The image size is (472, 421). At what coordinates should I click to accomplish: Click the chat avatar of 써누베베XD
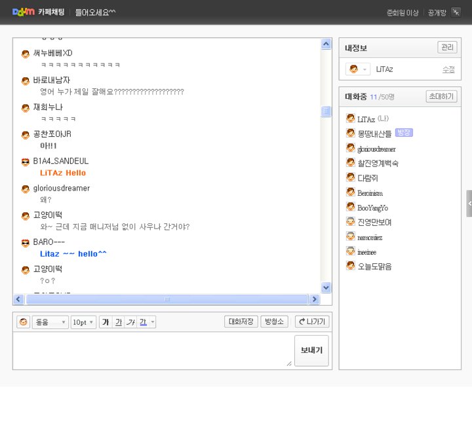(26, 54)
